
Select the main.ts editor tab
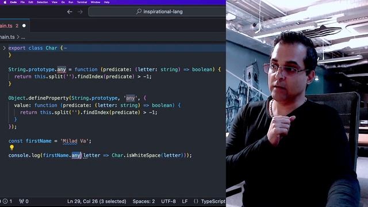(x=14, y=26)
